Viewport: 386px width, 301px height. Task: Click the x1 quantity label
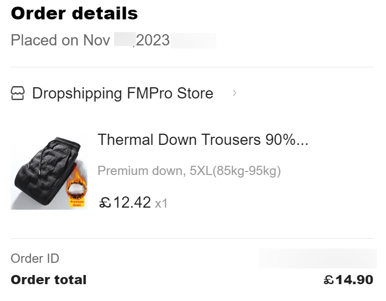(161, 204)
